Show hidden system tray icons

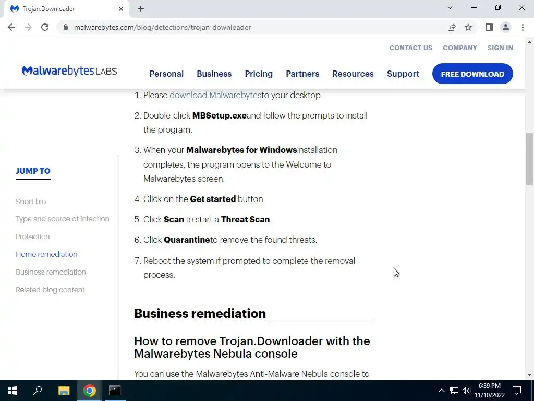pyautogui.click(x=441, y=391)
